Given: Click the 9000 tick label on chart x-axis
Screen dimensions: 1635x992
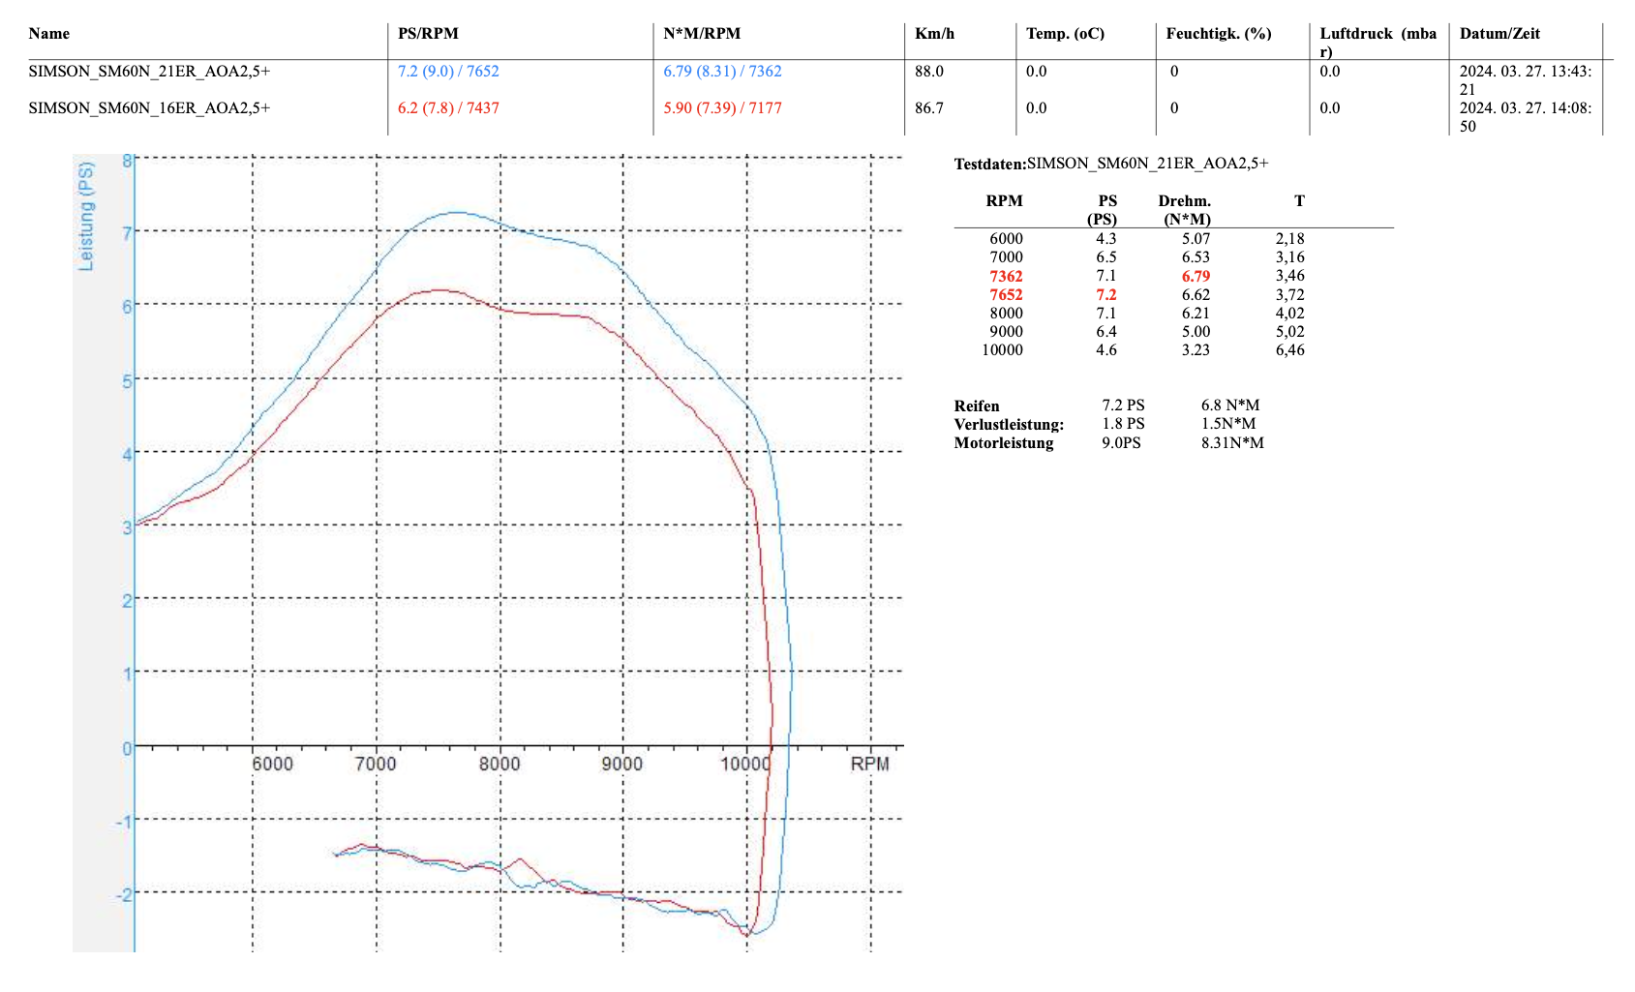Looking at the screenshot, I should pyautogui.click(x=621, y=764).
